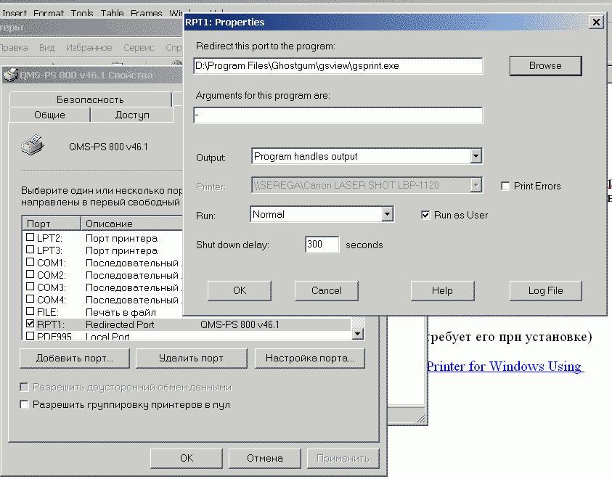Click the disabled Применить button
The image size is (612, 479).
coord(343,459)
